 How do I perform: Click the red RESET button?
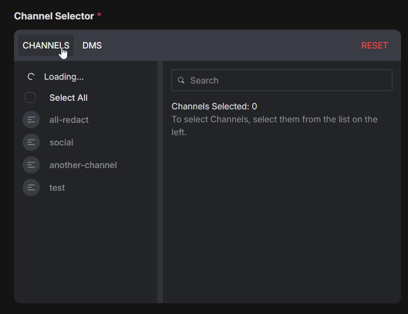[x=375, y=45]
